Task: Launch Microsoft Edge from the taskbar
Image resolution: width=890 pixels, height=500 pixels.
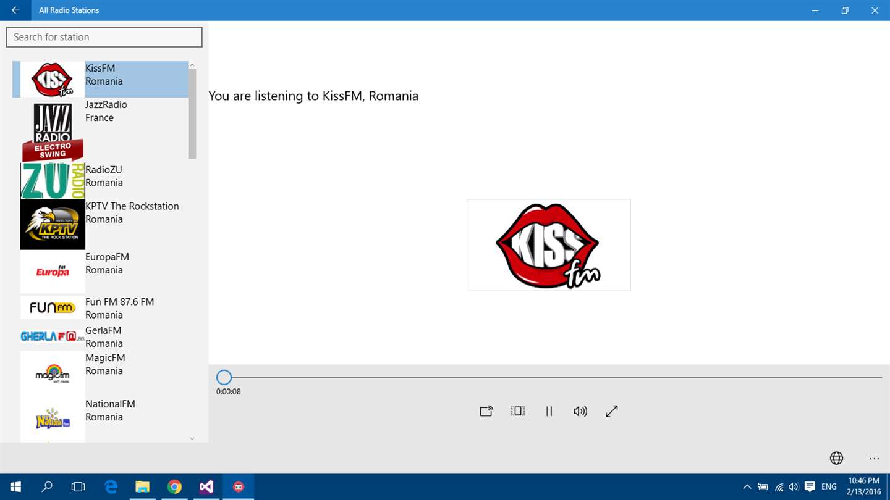Action: (111, 487)
